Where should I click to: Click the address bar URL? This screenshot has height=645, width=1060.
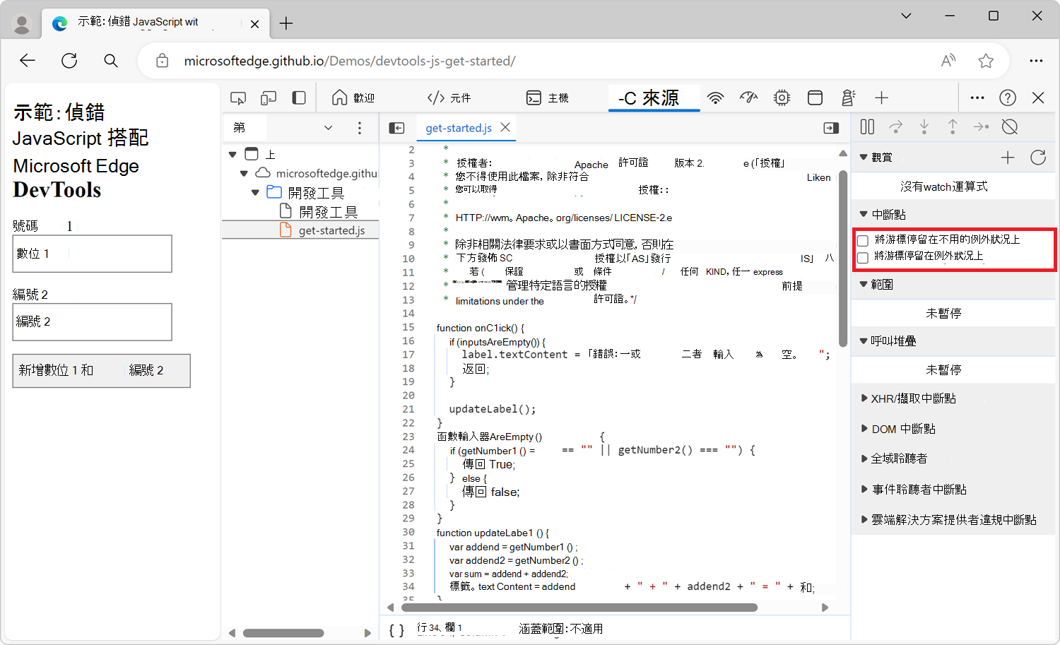(350, 61)
